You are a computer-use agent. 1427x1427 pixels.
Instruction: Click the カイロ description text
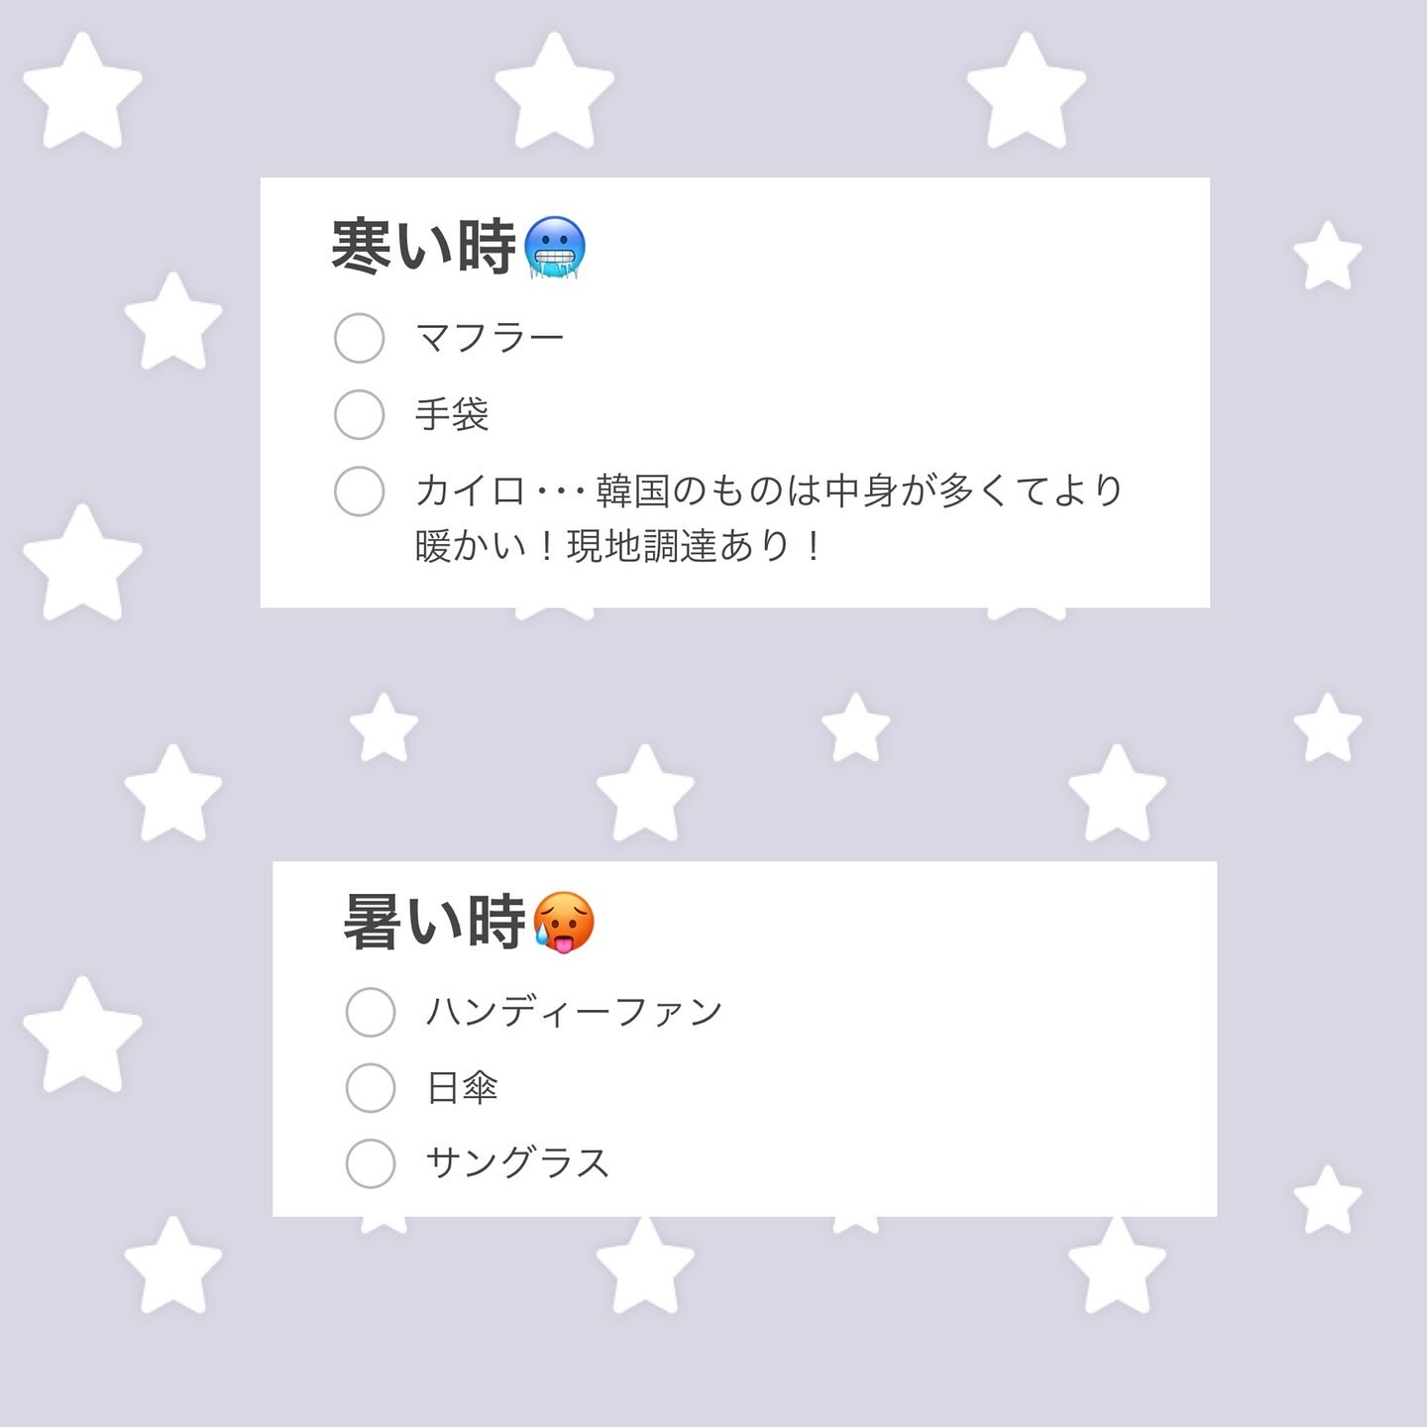coord(769,517)
